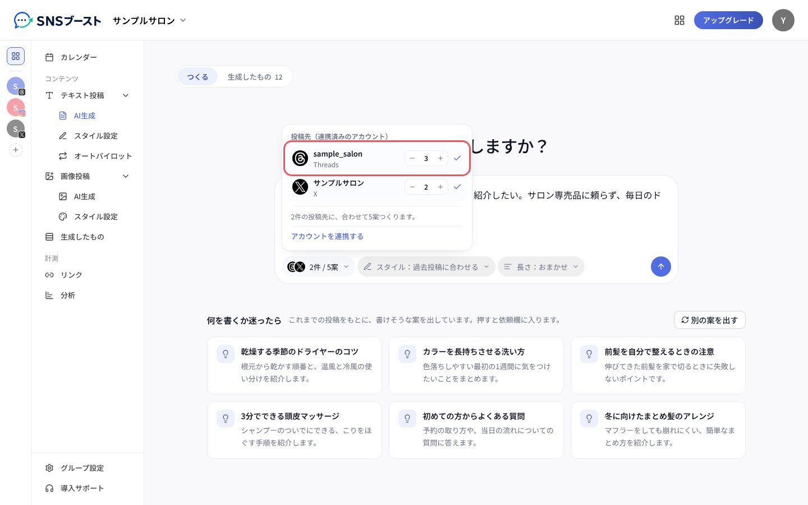Screen dimensions: 808x505
Task: Switch to the X account avatar in rail
Action: tap(16, 128)
